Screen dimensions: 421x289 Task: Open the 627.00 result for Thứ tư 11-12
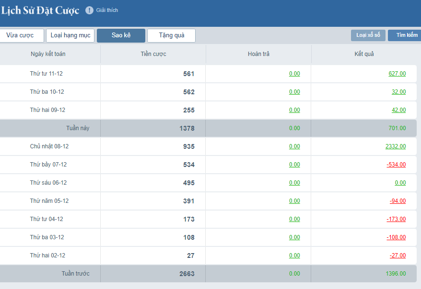(397, 74)
